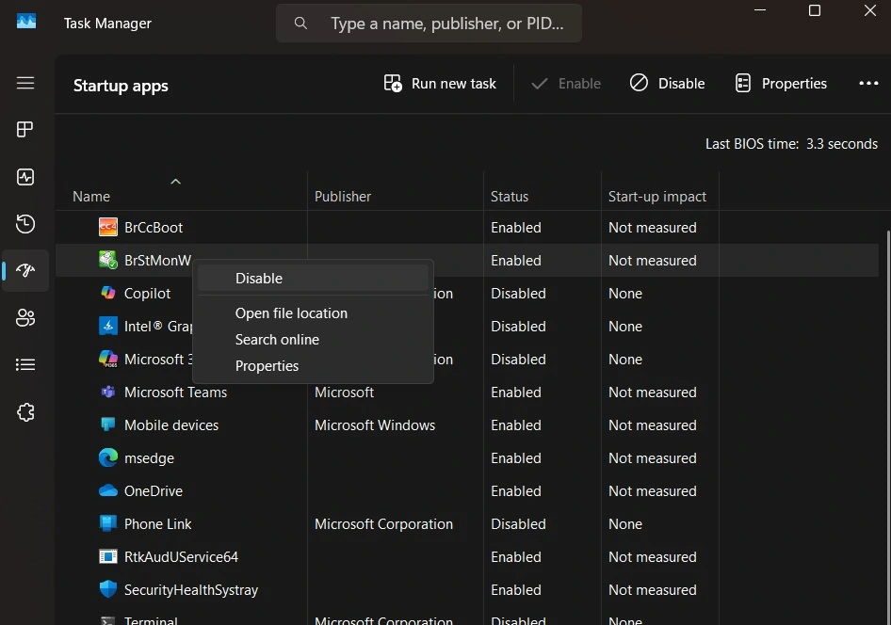The image size is (891, 625).
Task: Select Open file location in context menu
Action: click(x=291, y=312)
